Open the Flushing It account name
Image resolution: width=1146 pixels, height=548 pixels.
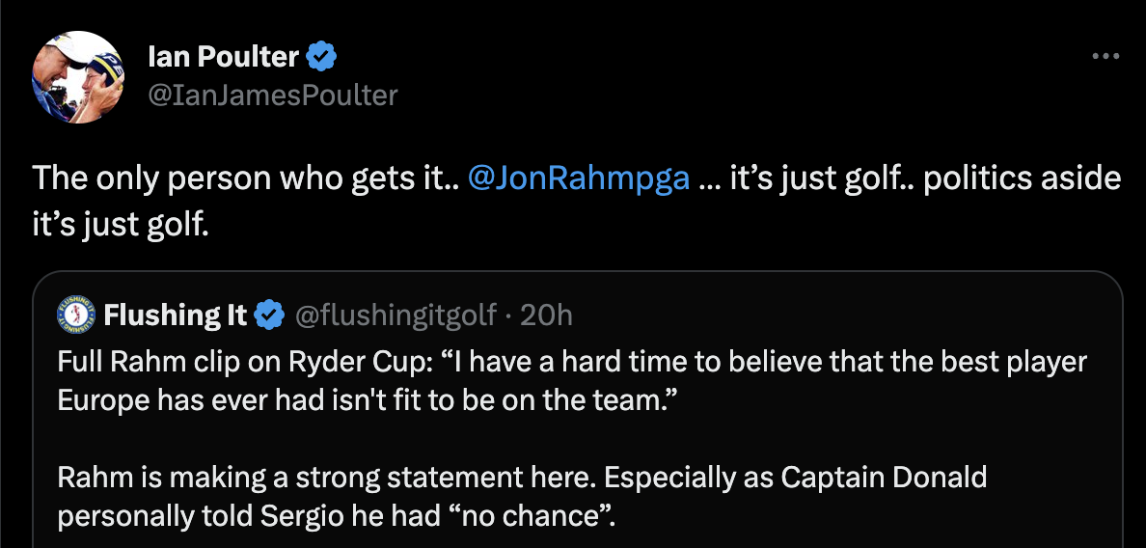point(176,315)
